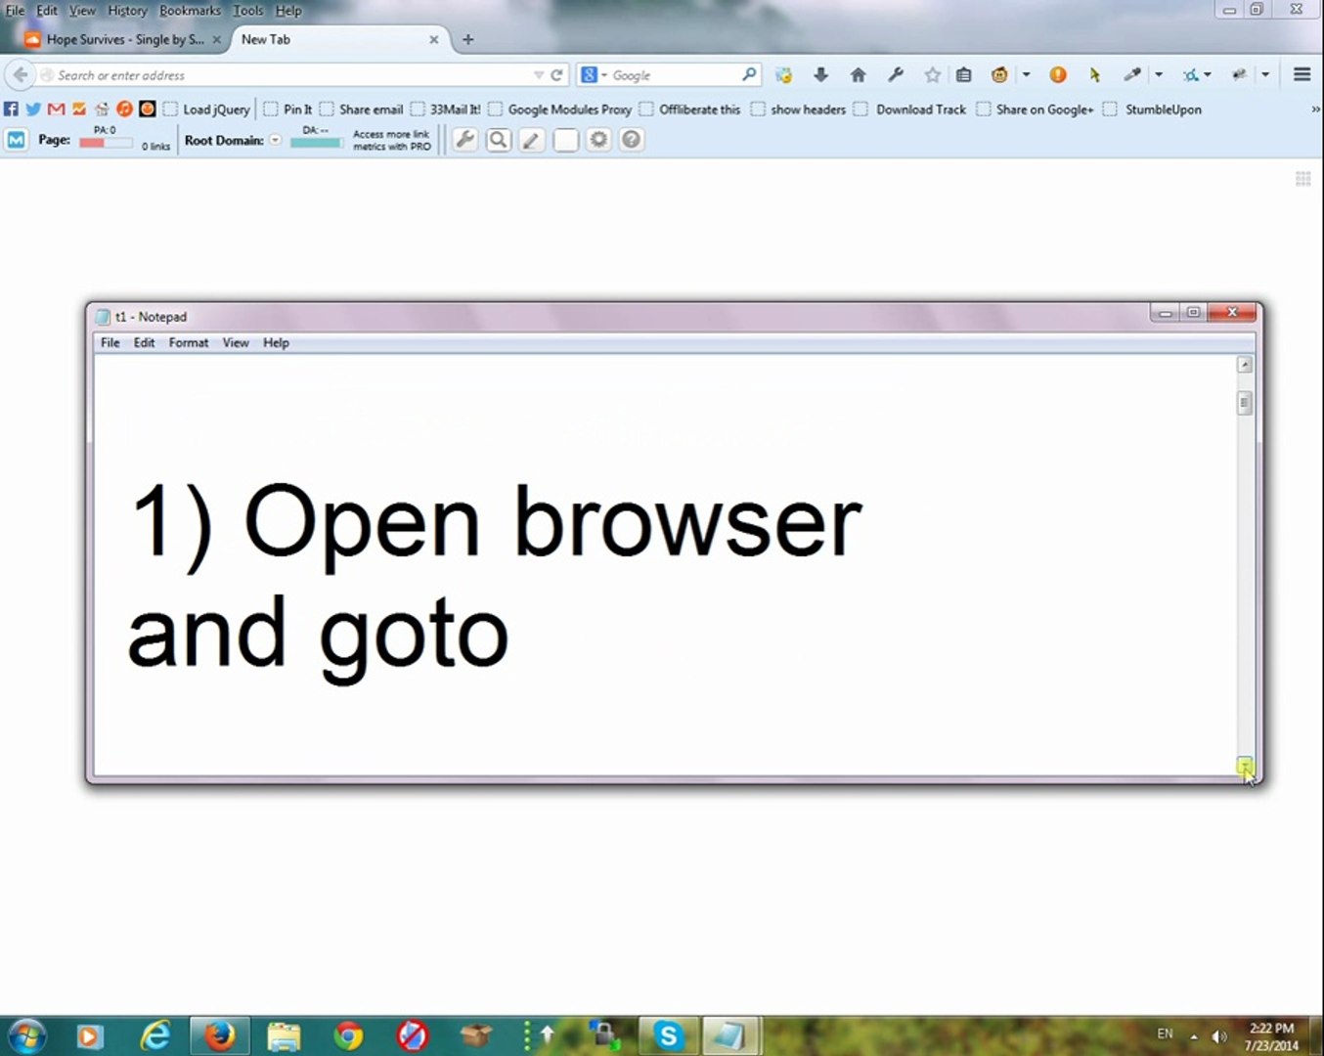Expand the eyedropper tool dropdown arrow
The image size is (1324, 1056).
tap(1159, 74)
